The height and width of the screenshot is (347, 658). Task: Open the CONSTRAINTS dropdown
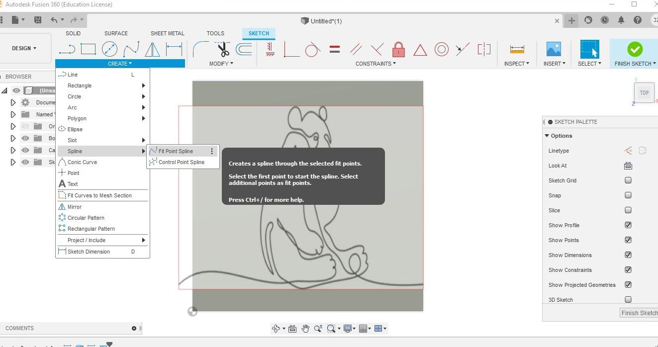tap(376, 64)
